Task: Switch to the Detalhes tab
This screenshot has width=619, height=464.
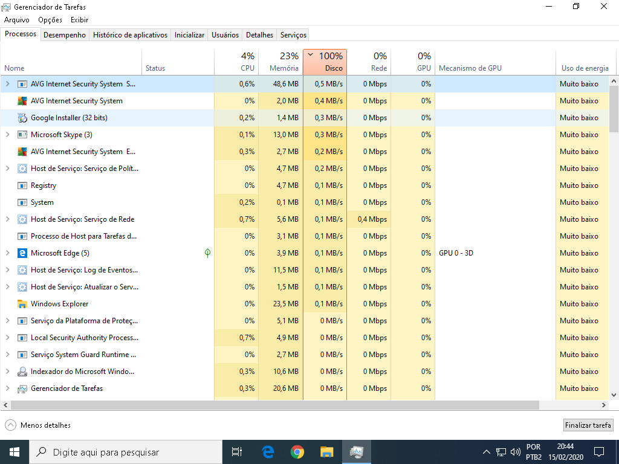Action: pos(259,34)
